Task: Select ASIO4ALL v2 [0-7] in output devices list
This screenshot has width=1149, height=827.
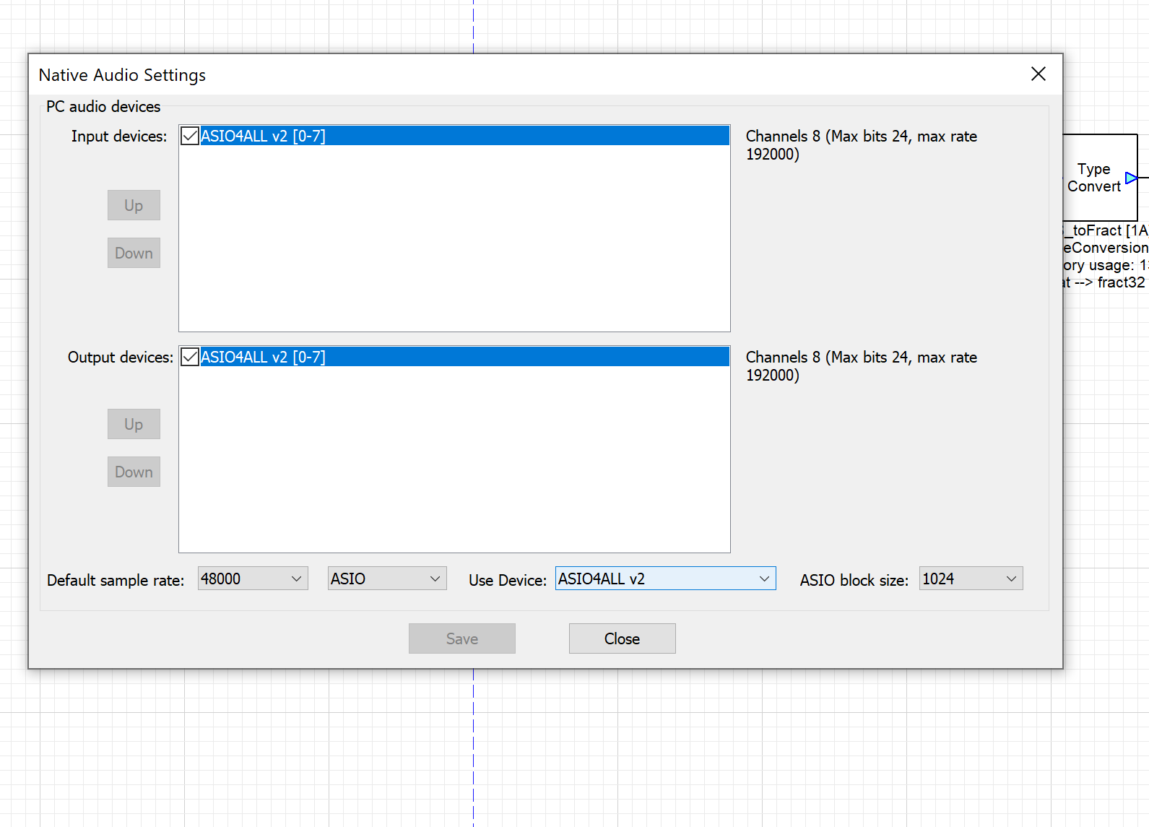Action: point(263,357)
